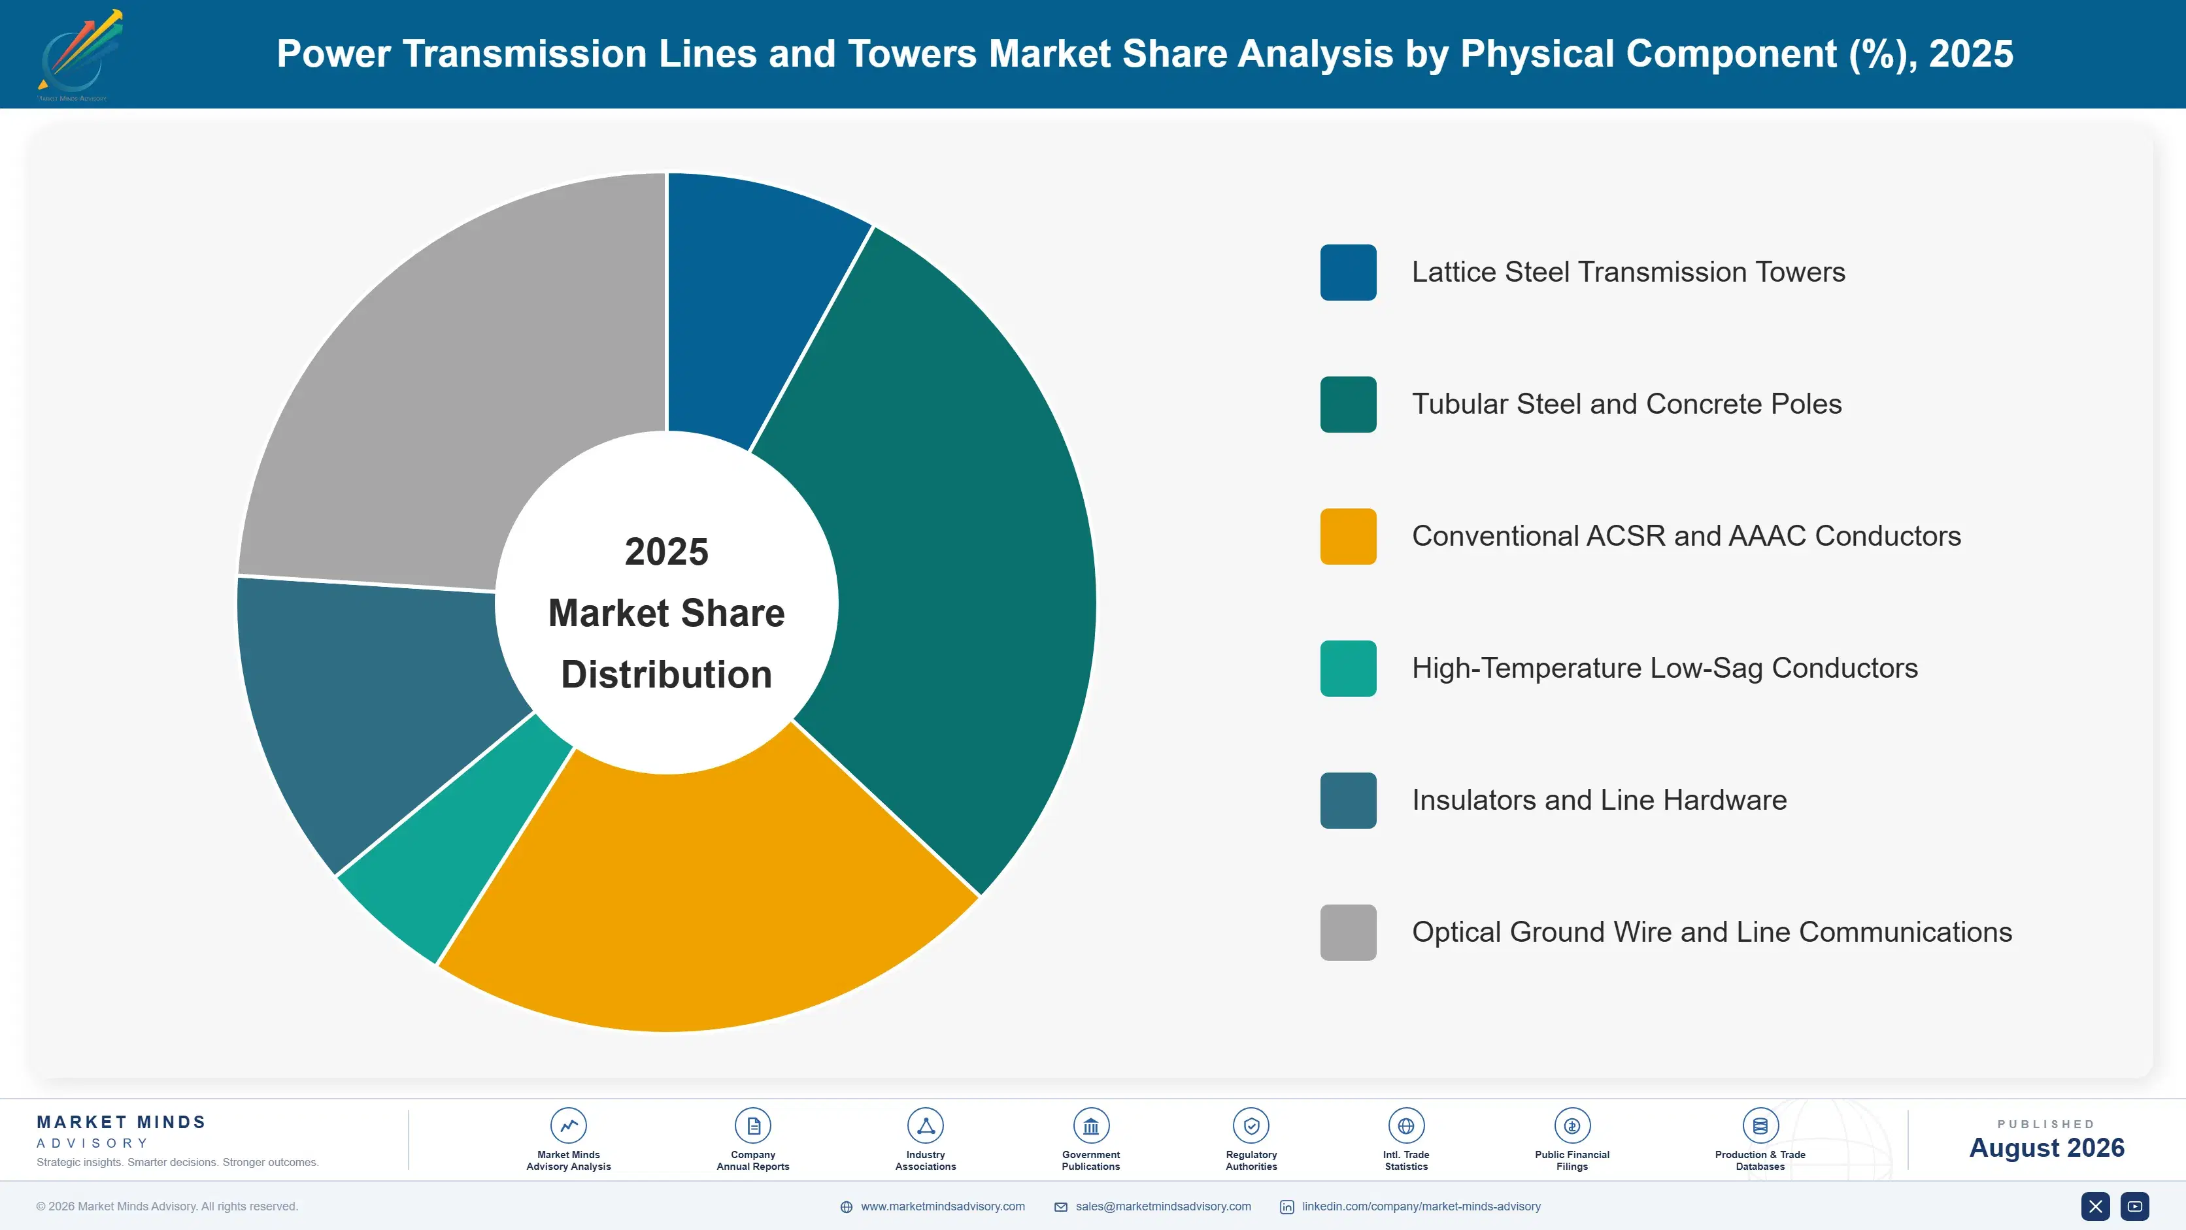This screenshot has height=1230, width=2186.
Task: Click the Intl. Trade Statistics globe icon
Action: click(1406, 1125)
